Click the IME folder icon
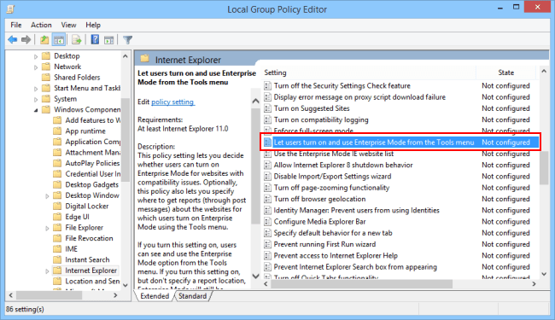 [x=57, y=249]
